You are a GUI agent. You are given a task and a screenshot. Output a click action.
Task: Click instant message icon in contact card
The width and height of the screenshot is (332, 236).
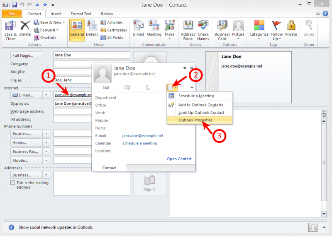(x=127, y=87)
